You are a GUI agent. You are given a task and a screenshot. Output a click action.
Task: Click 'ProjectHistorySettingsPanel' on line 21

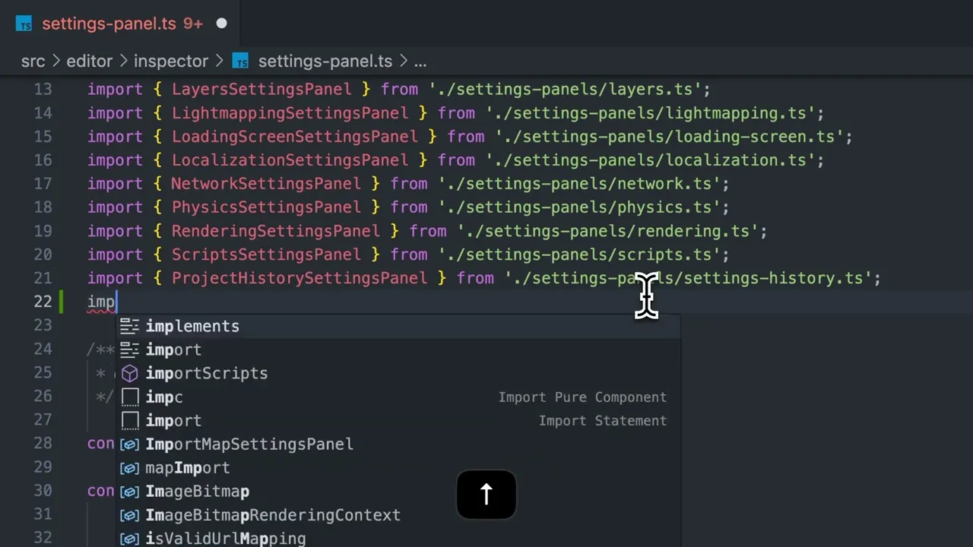(300, 277)
